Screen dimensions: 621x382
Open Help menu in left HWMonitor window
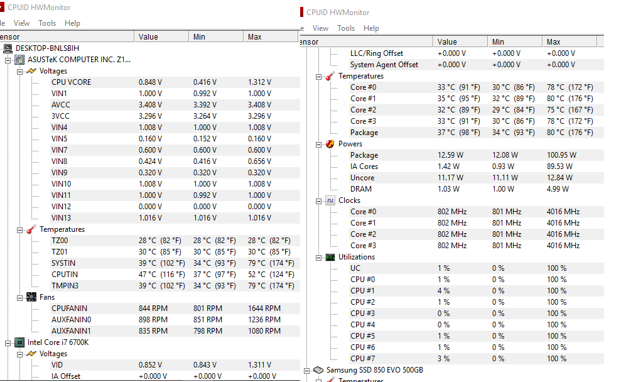point(72,23)
